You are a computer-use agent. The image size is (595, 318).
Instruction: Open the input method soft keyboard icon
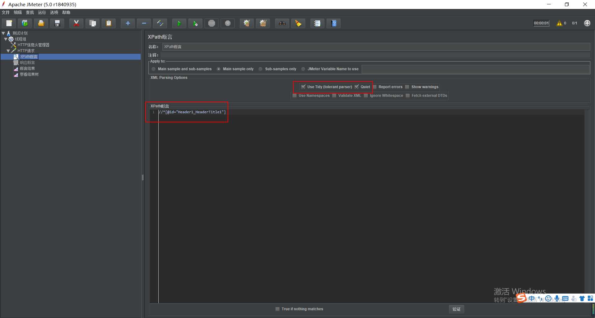(x=565, y=299)
